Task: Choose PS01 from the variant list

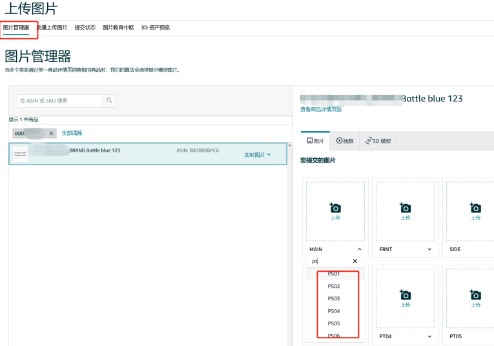Action: coord(335,274)
